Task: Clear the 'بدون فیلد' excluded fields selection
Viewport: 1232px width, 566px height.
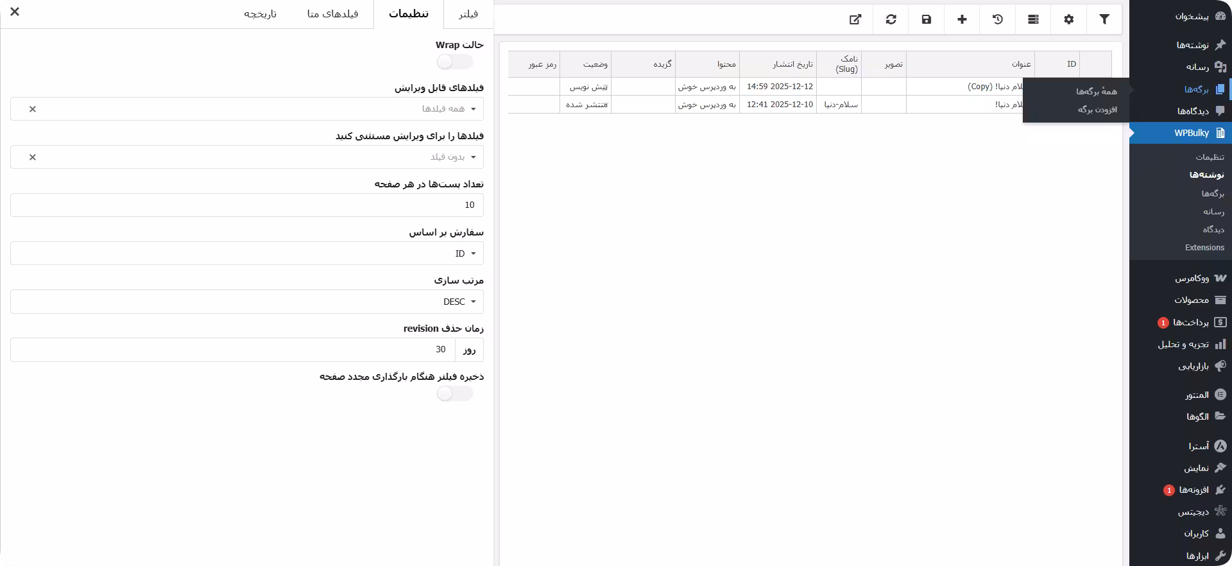Action: pos(33,157)
